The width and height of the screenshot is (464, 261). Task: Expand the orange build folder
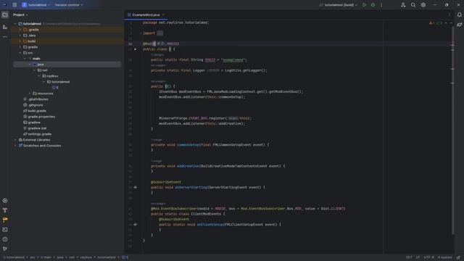[x=20, y=41]
